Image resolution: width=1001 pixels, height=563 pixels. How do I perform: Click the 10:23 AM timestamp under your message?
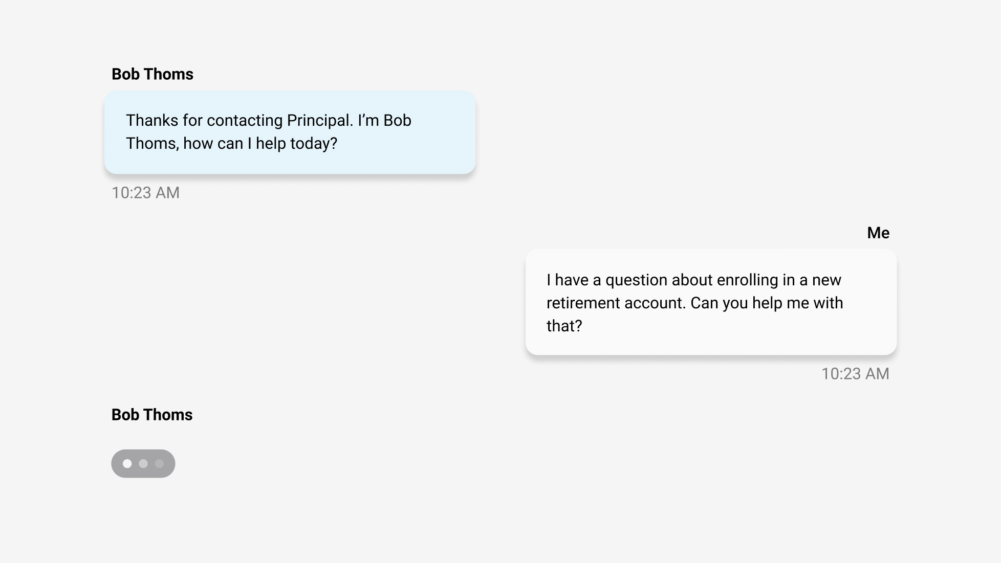point(856,374)
